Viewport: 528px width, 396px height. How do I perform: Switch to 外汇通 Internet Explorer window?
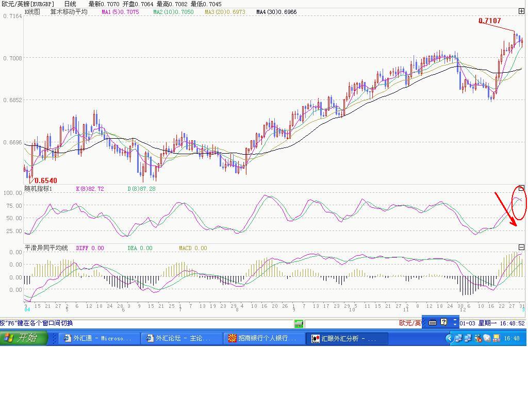pos(98,338)
